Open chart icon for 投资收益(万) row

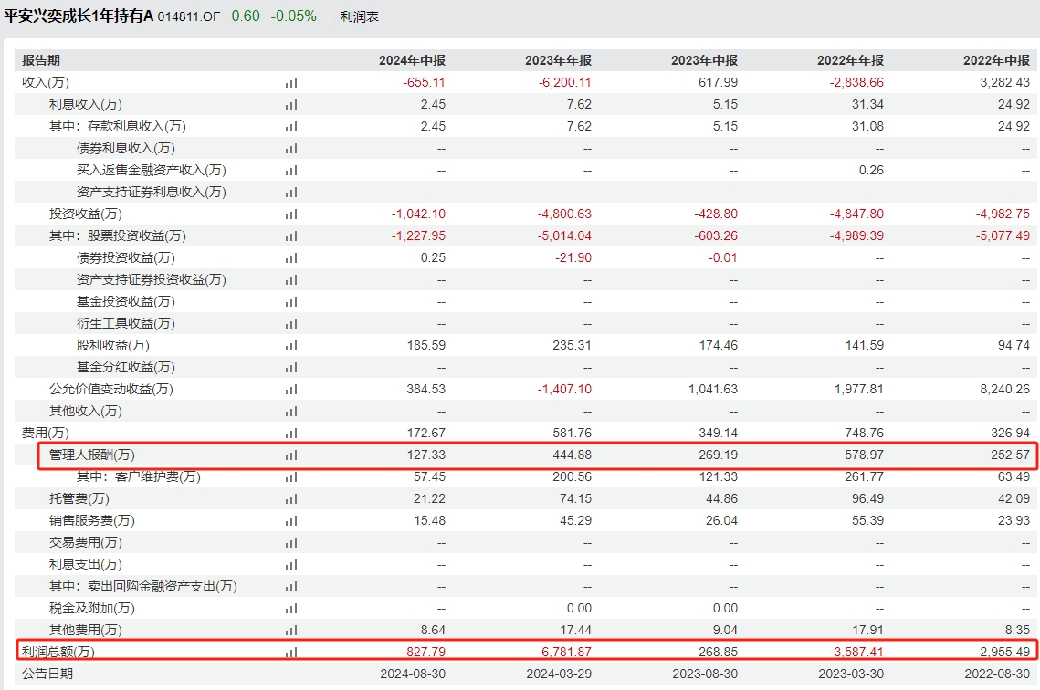click(291, 214)
